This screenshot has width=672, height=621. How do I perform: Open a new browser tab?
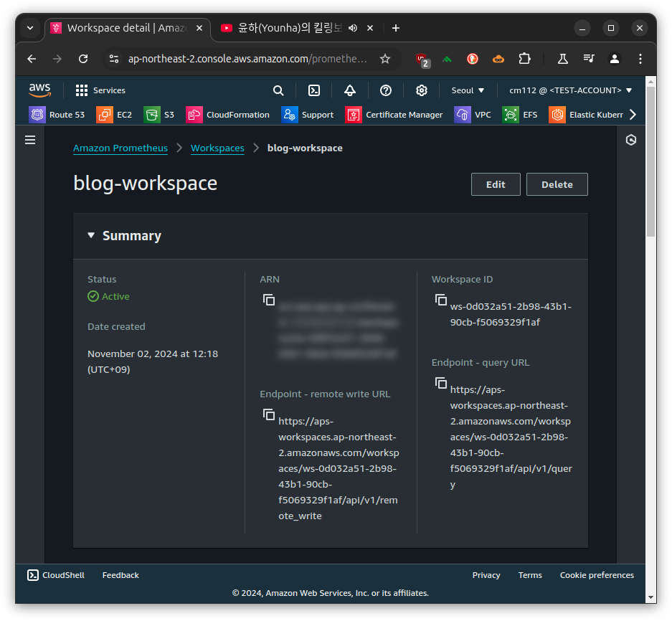(396, 28)
